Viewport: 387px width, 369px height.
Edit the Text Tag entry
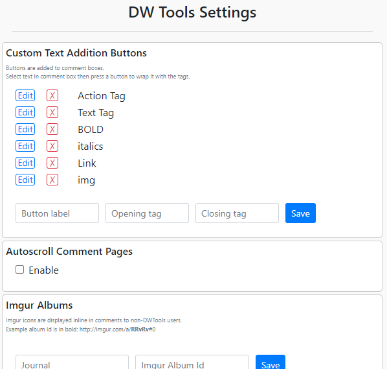pyautogui.click(x=25, y=112)
